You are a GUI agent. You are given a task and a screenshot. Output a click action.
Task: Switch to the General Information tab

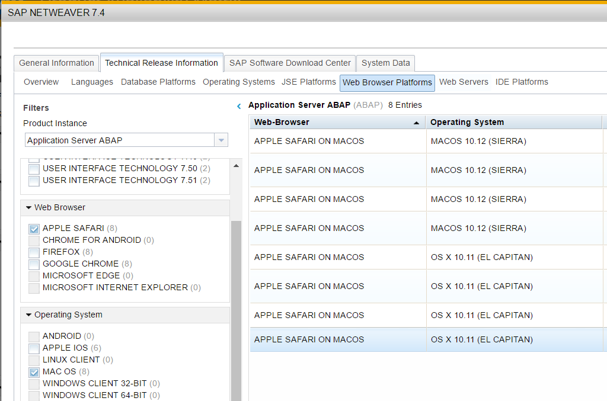56,63
